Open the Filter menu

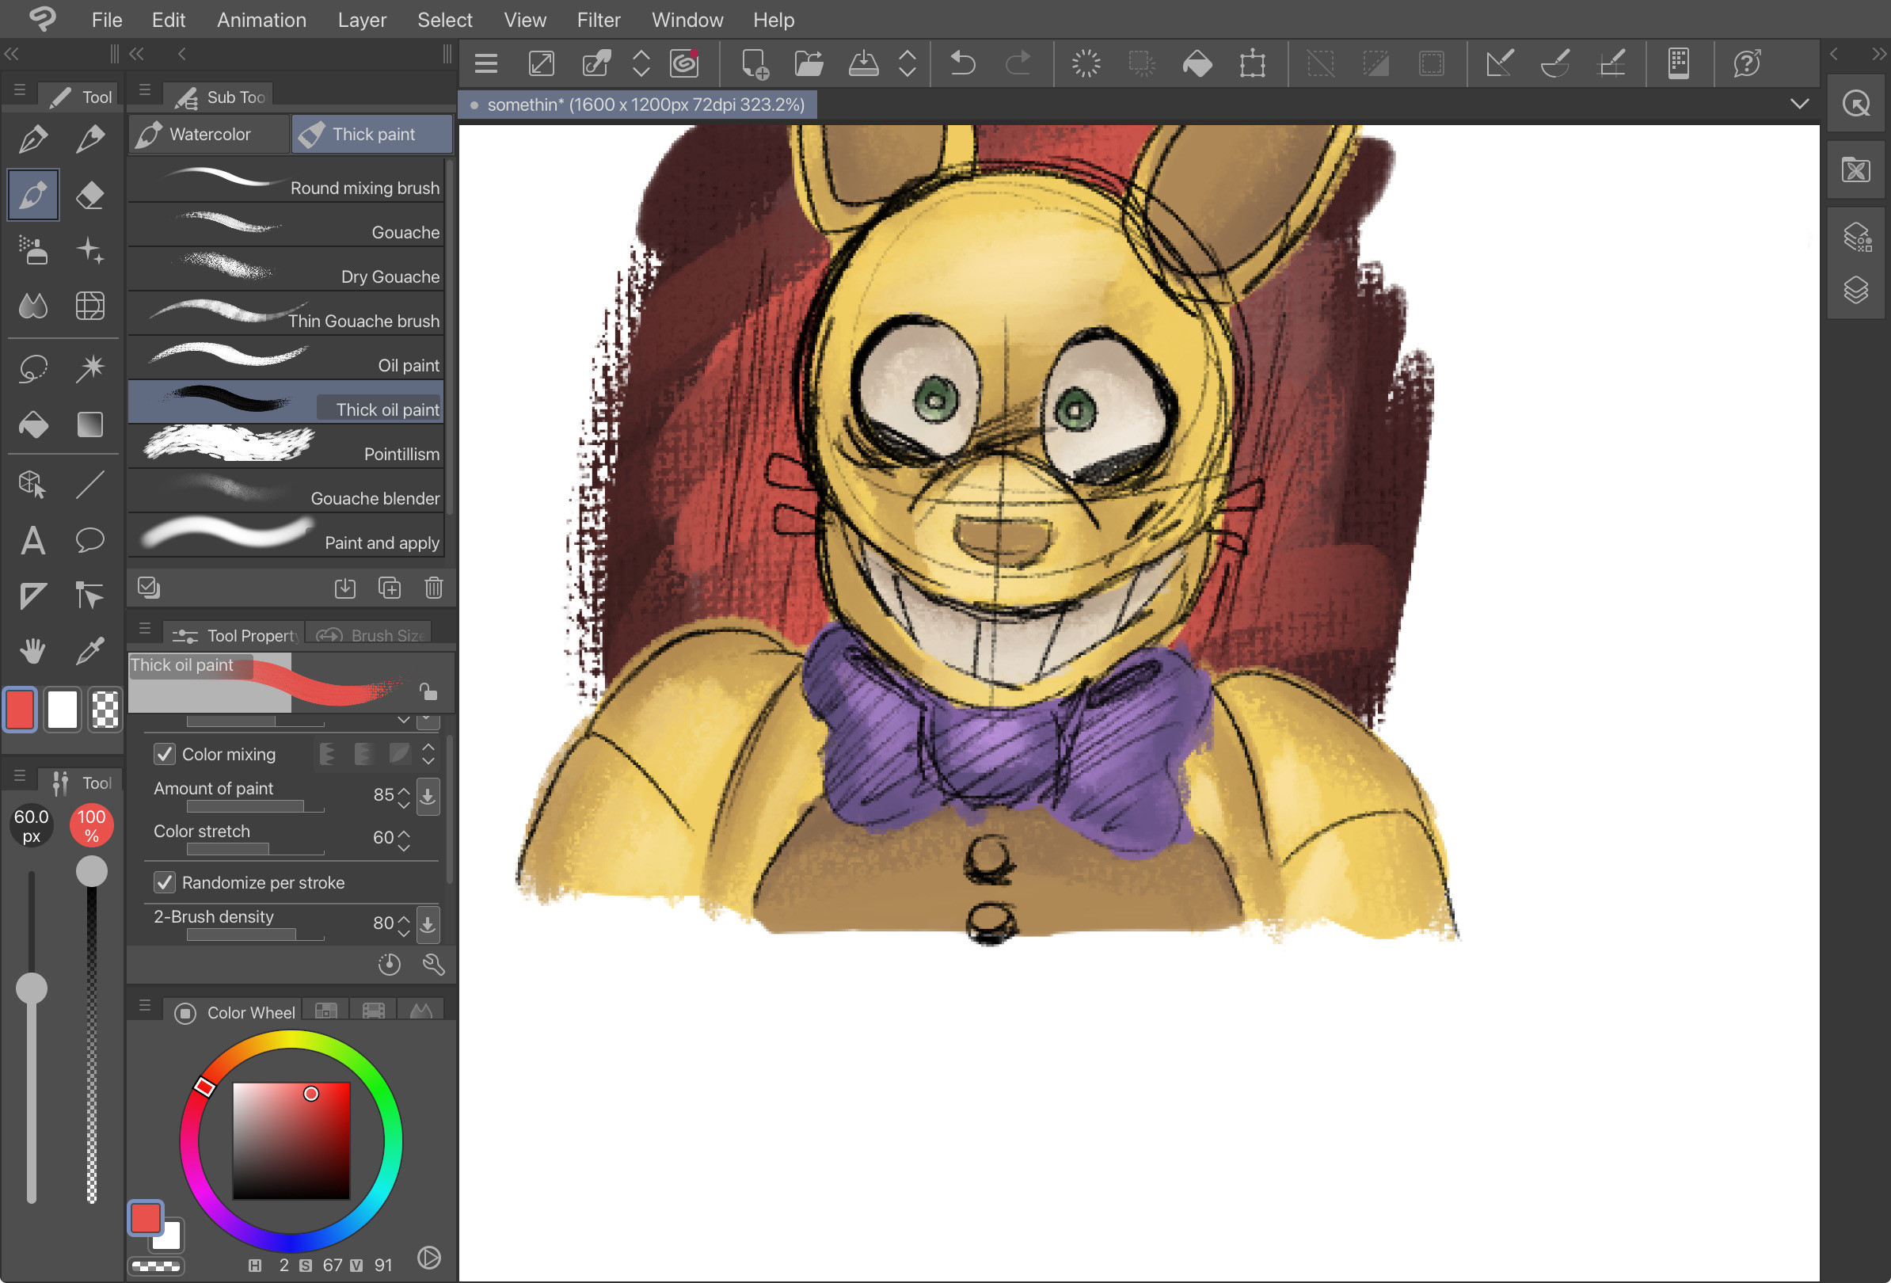point(598,20)
